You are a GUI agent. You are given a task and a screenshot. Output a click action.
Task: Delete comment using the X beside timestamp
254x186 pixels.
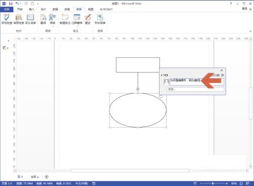(223, 75)
